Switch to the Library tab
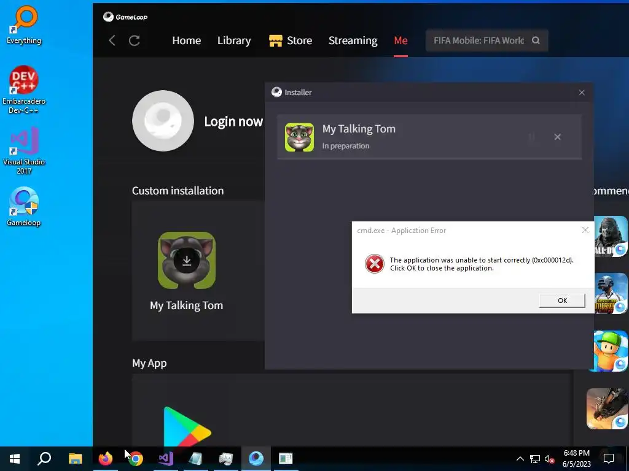Image resolution: width=629 pixels, height=471 pixels. pyautogui.click(x=234, y=41)
